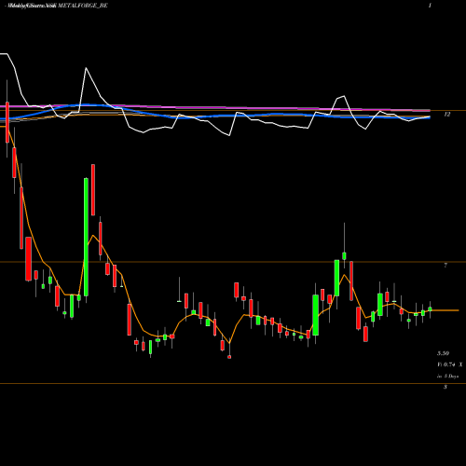Select the bottom axis label below 5 Days
466x466 pixels.
445,387
